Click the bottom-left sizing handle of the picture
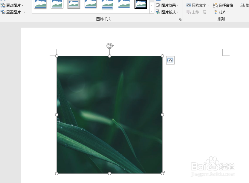 (57, 174)
